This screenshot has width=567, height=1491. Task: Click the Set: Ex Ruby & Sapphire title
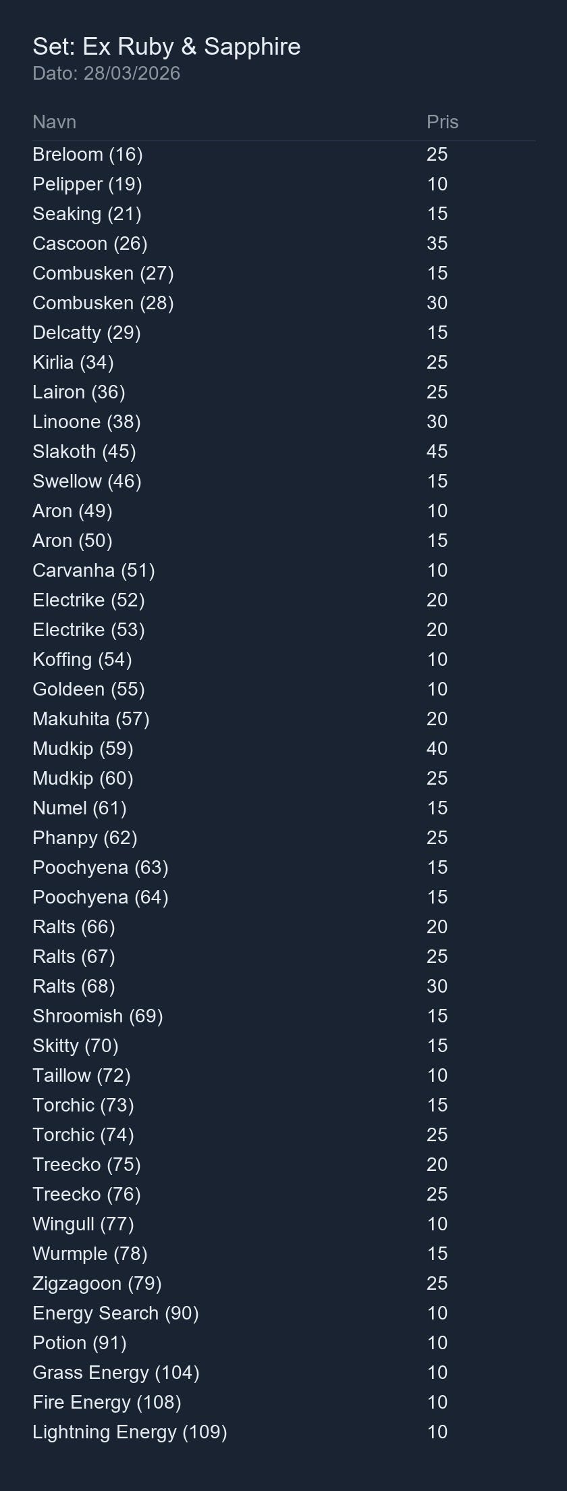167,47
